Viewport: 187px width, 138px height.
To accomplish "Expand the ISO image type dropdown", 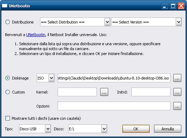I will pos(45,78).
